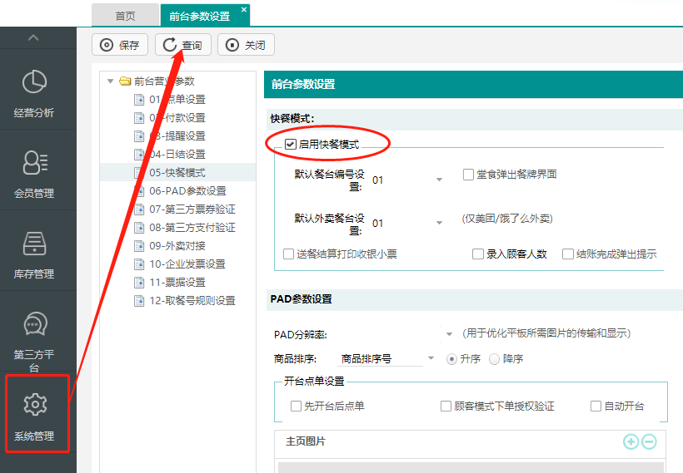Open 会员管理 member sidebar icon
Viewport: 683px width, 473px height.
coord(34,163)
